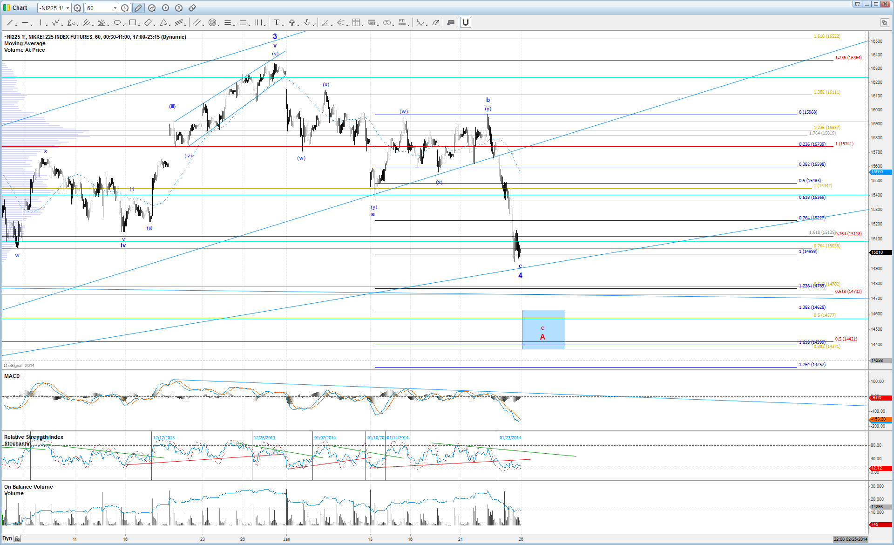This screenshot has width=894, height=545.
Task: Click the 15010 current price label on axis
Action: pyautogui.click(x=880, y=252)
